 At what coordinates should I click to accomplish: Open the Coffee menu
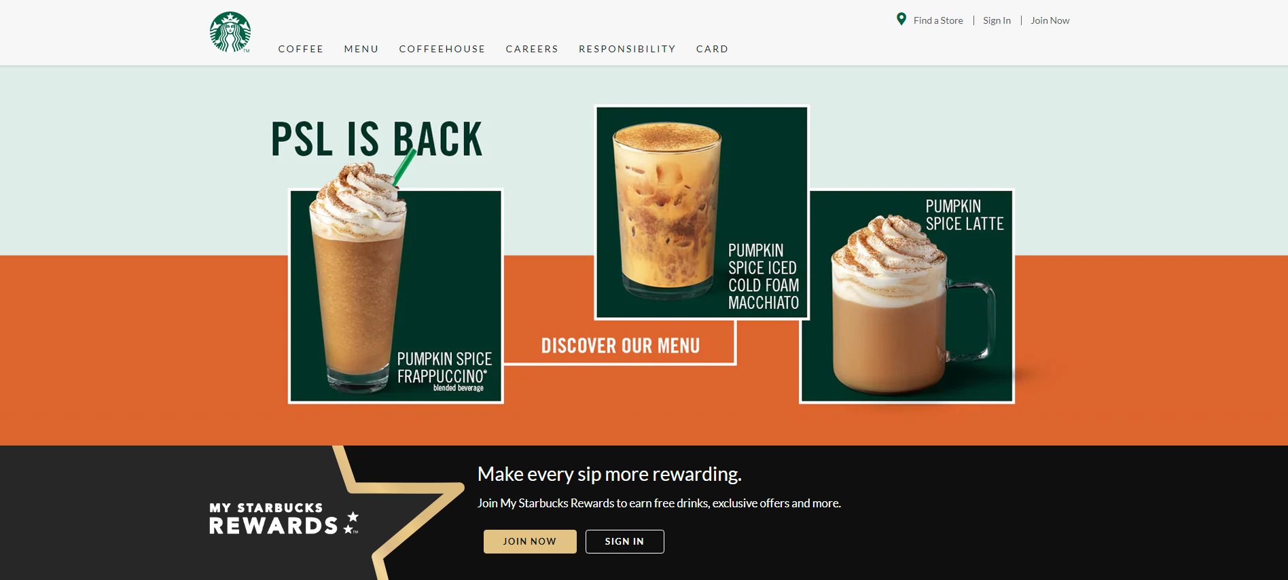click(301, 49)
